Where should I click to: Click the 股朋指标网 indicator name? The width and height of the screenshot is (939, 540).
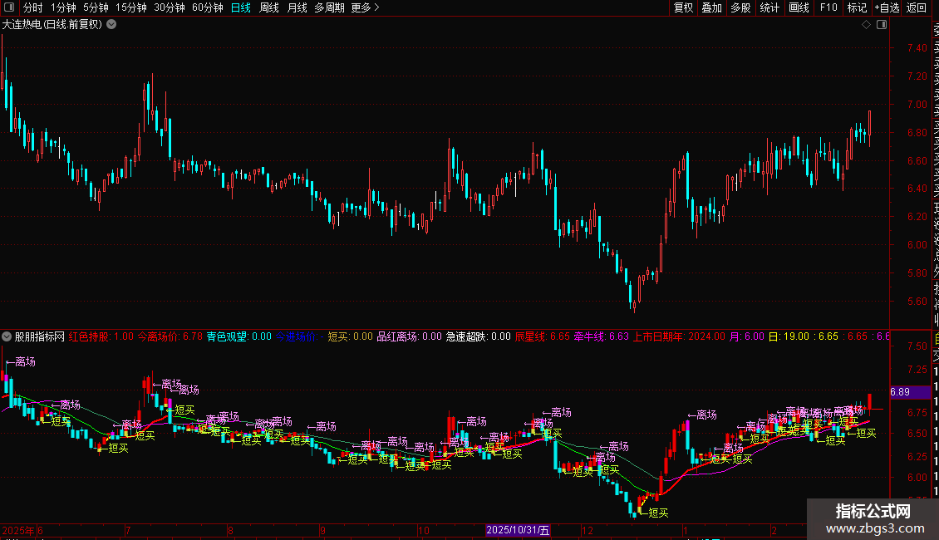(x=40, y=336)
